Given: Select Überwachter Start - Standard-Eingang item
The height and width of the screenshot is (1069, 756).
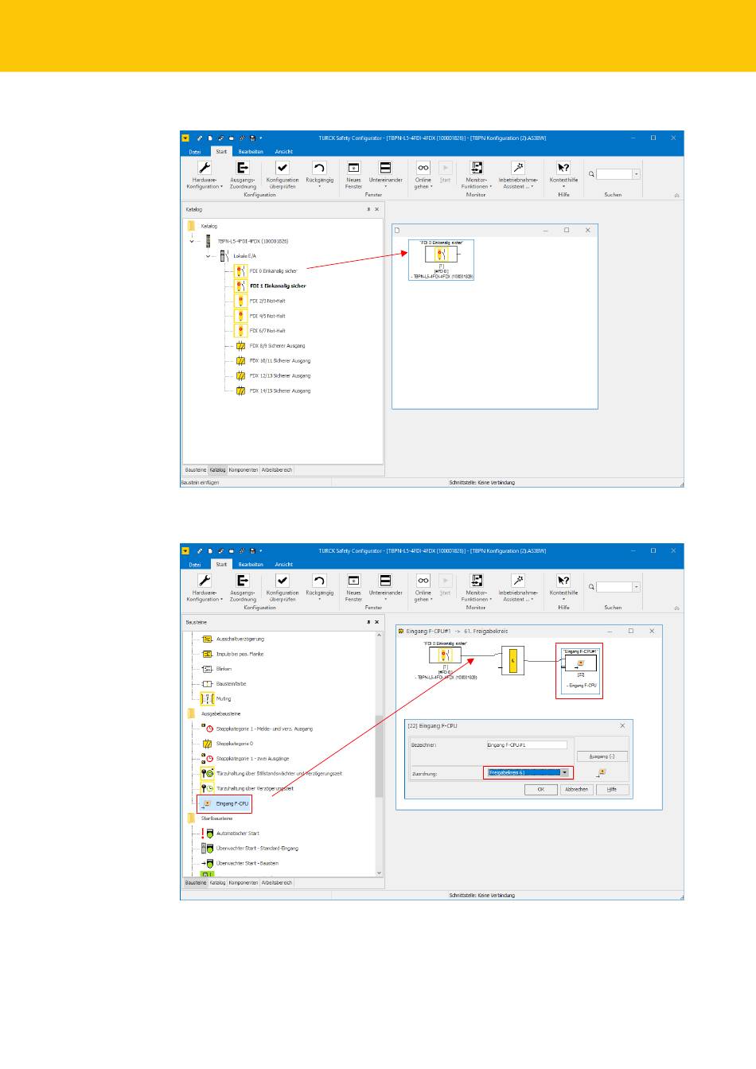Looking at the screenshot, I should click(257, 848).
